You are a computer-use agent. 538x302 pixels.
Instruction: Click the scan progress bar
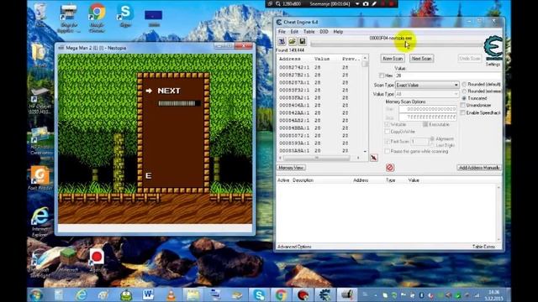[396, 44]
